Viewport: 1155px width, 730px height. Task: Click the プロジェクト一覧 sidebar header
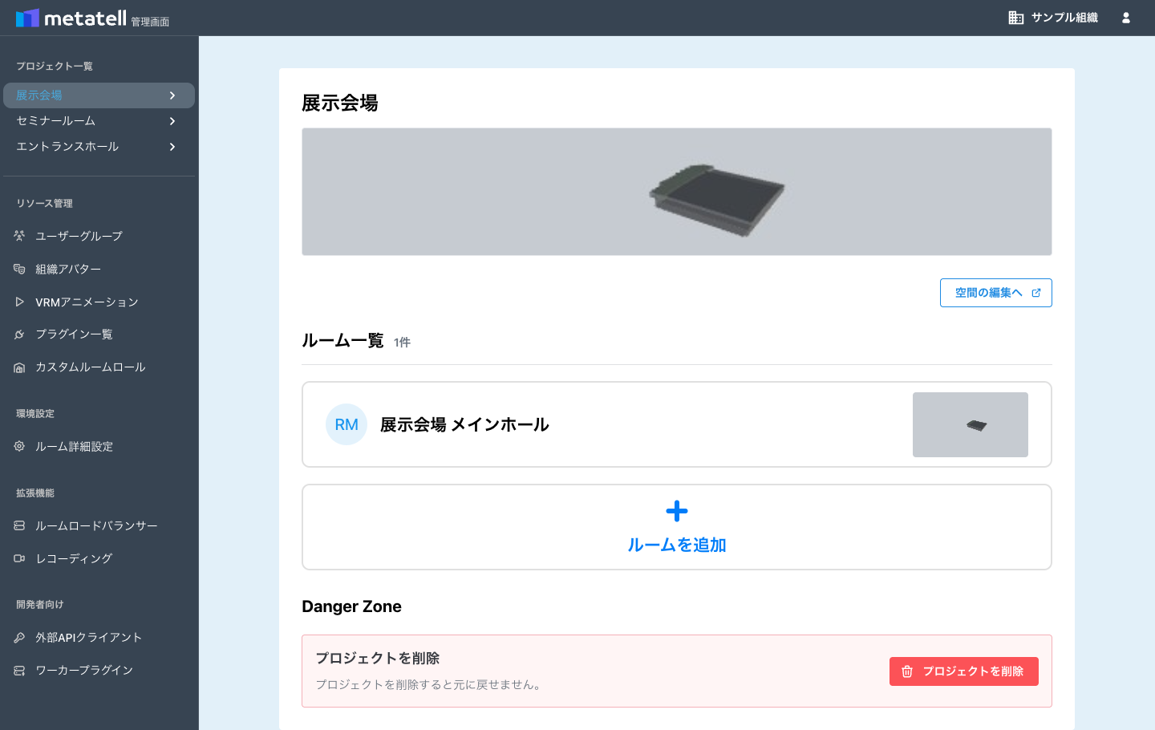pos(55,66)
